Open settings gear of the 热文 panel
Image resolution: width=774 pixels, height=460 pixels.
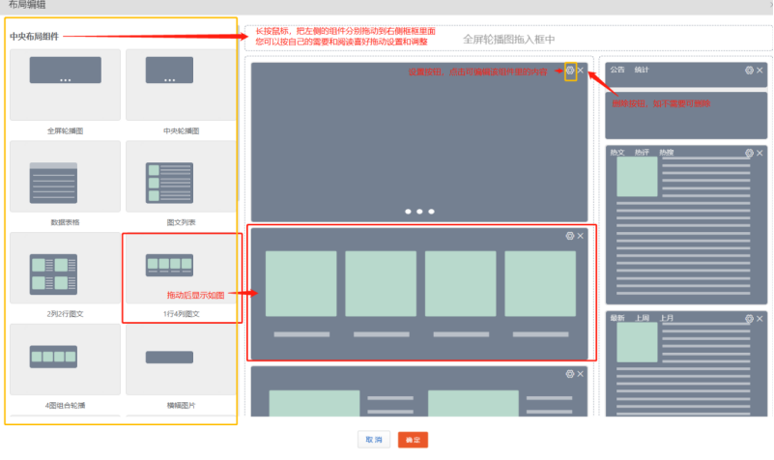(x=749, y=153)
